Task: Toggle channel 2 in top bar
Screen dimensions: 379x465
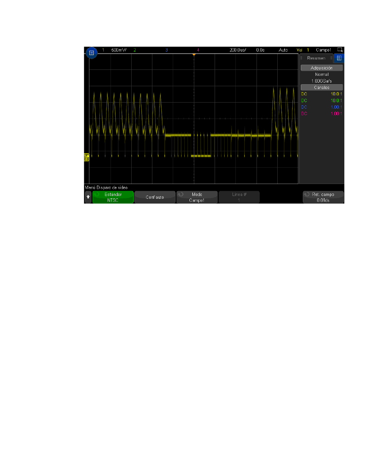Action: (134, 50)
